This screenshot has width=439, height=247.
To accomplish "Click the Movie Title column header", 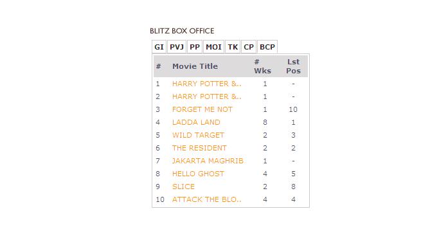I will (195, 66).
